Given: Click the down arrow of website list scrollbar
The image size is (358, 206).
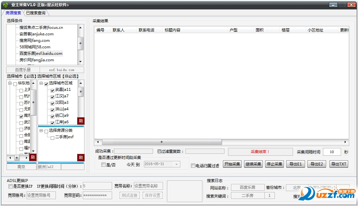Looking at the screenshot, I should point(80,62).
